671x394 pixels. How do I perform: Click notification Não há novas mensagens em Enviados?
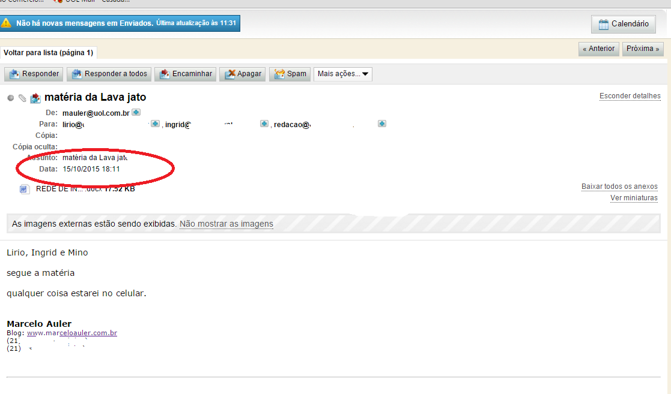point(85,23)
